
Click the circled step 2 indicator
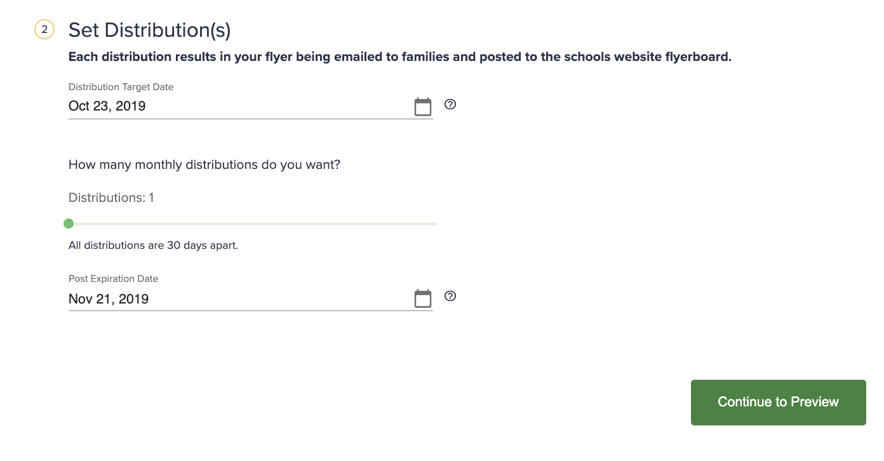(x=44, y=29)
